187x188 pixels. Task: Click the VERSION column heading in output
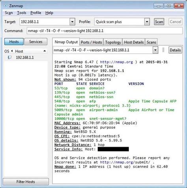point(136,84)
